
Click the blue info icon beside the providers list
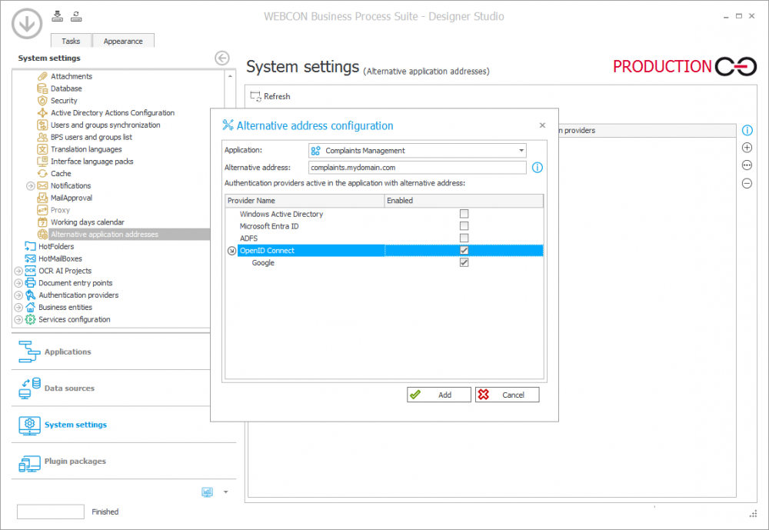point(747,131)
